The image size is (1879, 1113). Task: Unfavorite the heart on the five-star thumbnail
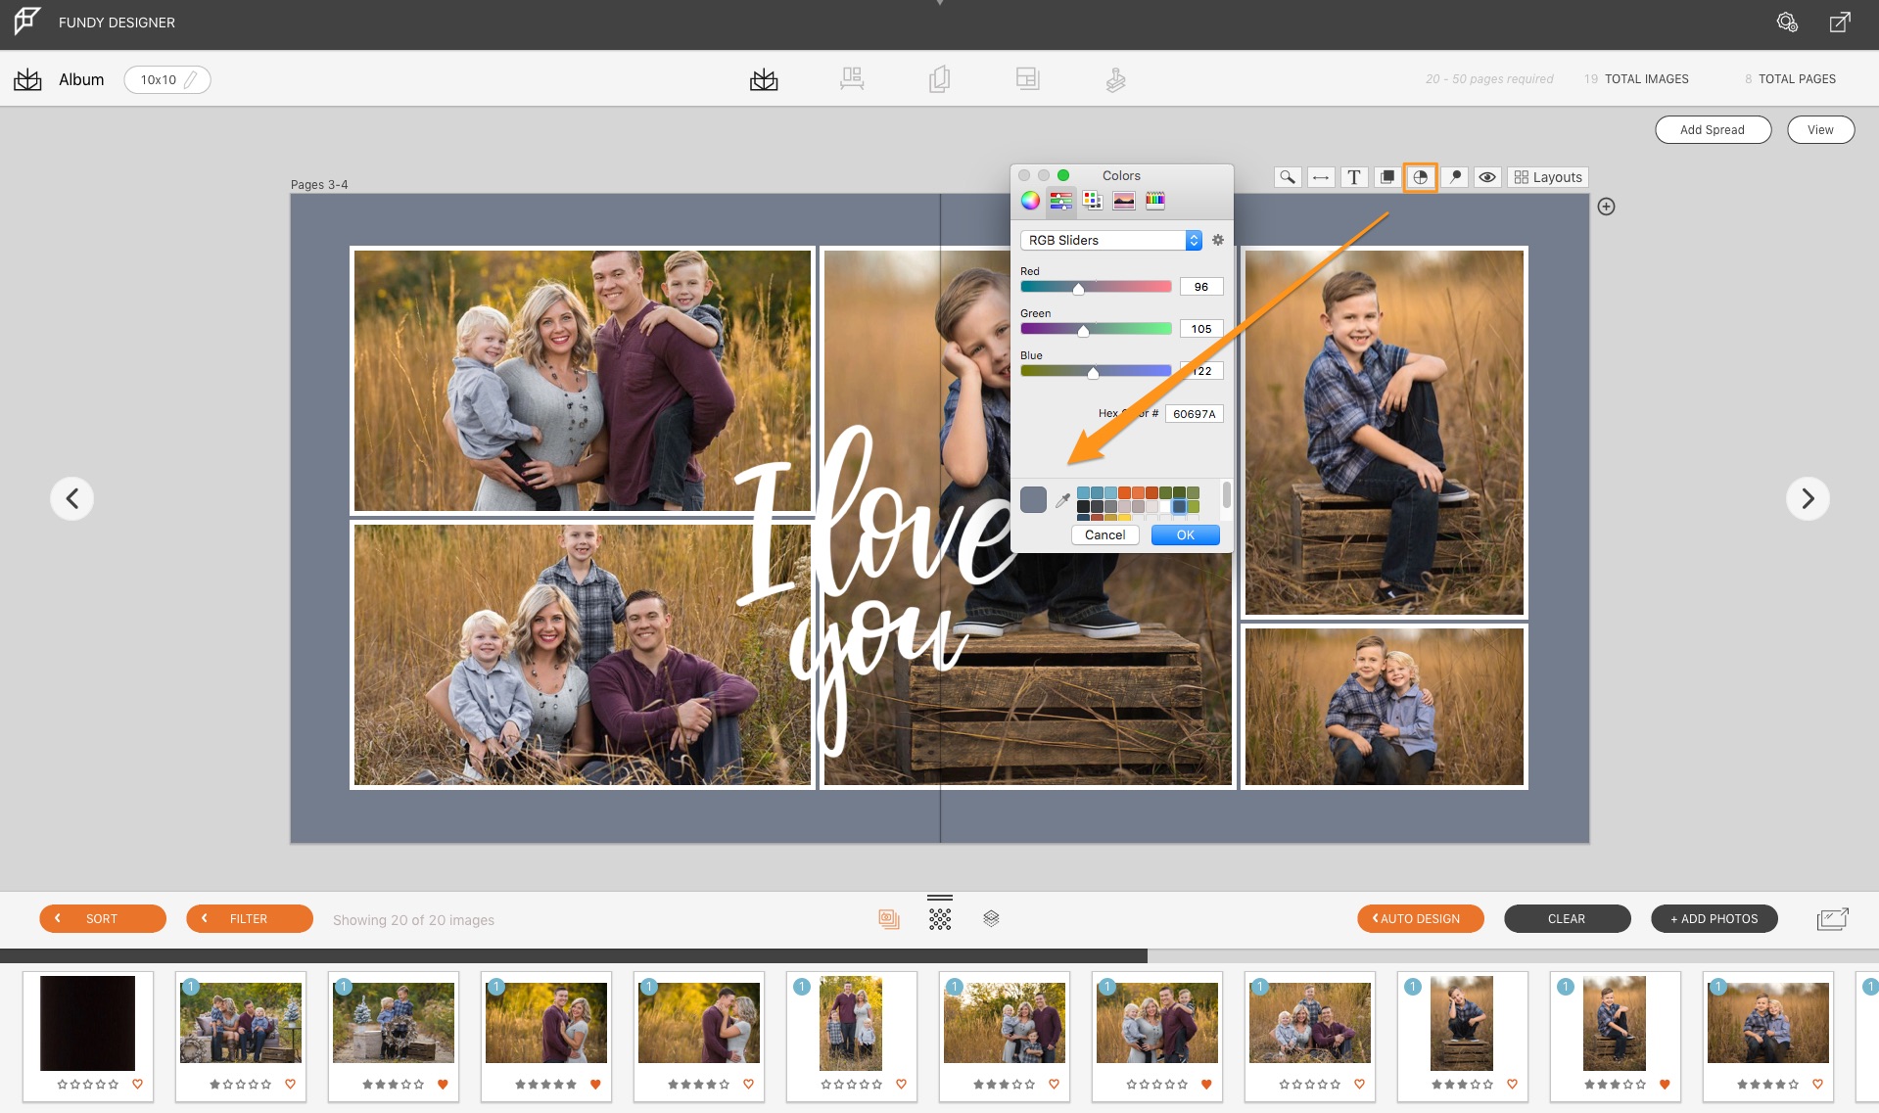pyautogui.click(x=594, y=1084)
